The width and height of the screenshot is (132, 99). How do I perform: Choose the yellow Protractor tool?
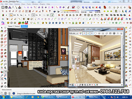(2, 64)
